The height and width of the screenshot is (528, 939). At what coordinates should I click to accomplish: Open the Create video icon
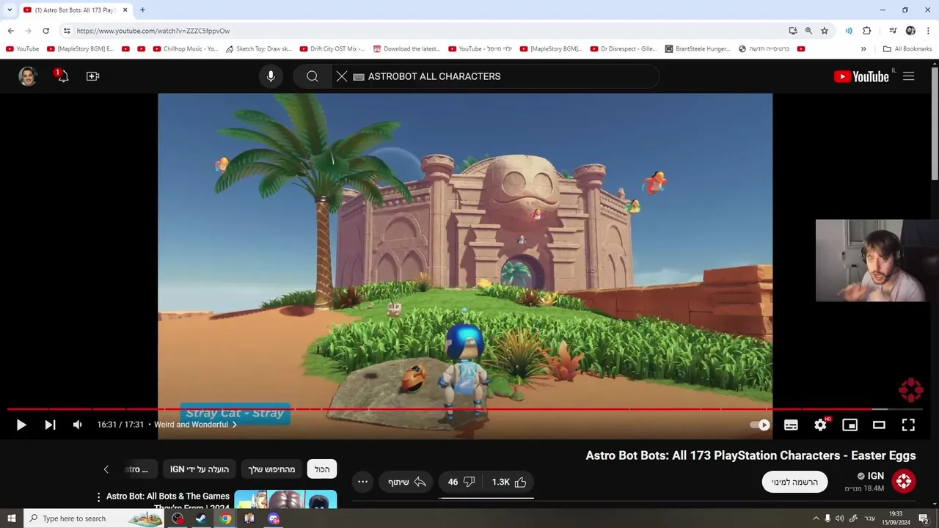92,76
